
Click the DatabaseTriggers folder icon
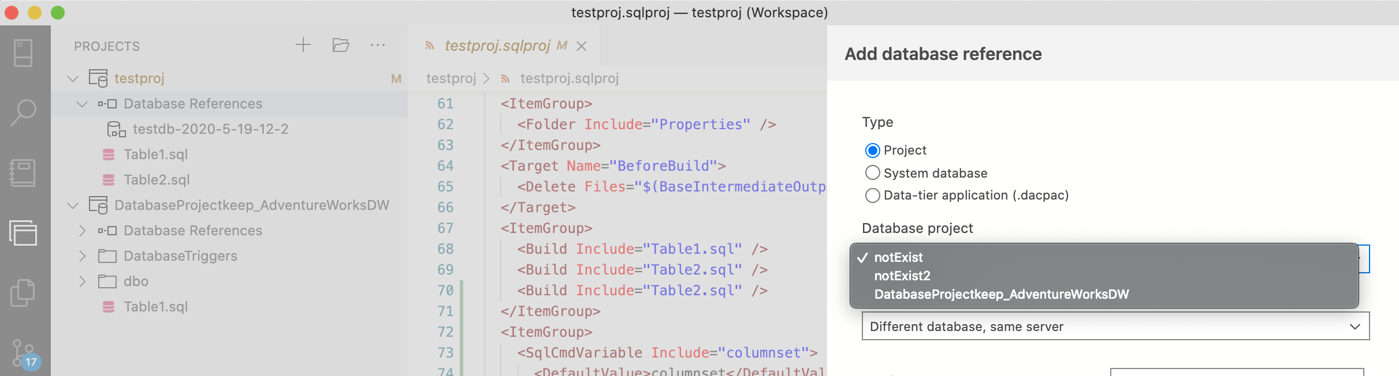point(107,256)
